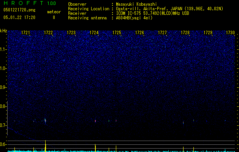This screenshot has height=152, width=239.
Task: Click the observer name Masayuki Kobayashi
Action: click(x=136, y=4)
